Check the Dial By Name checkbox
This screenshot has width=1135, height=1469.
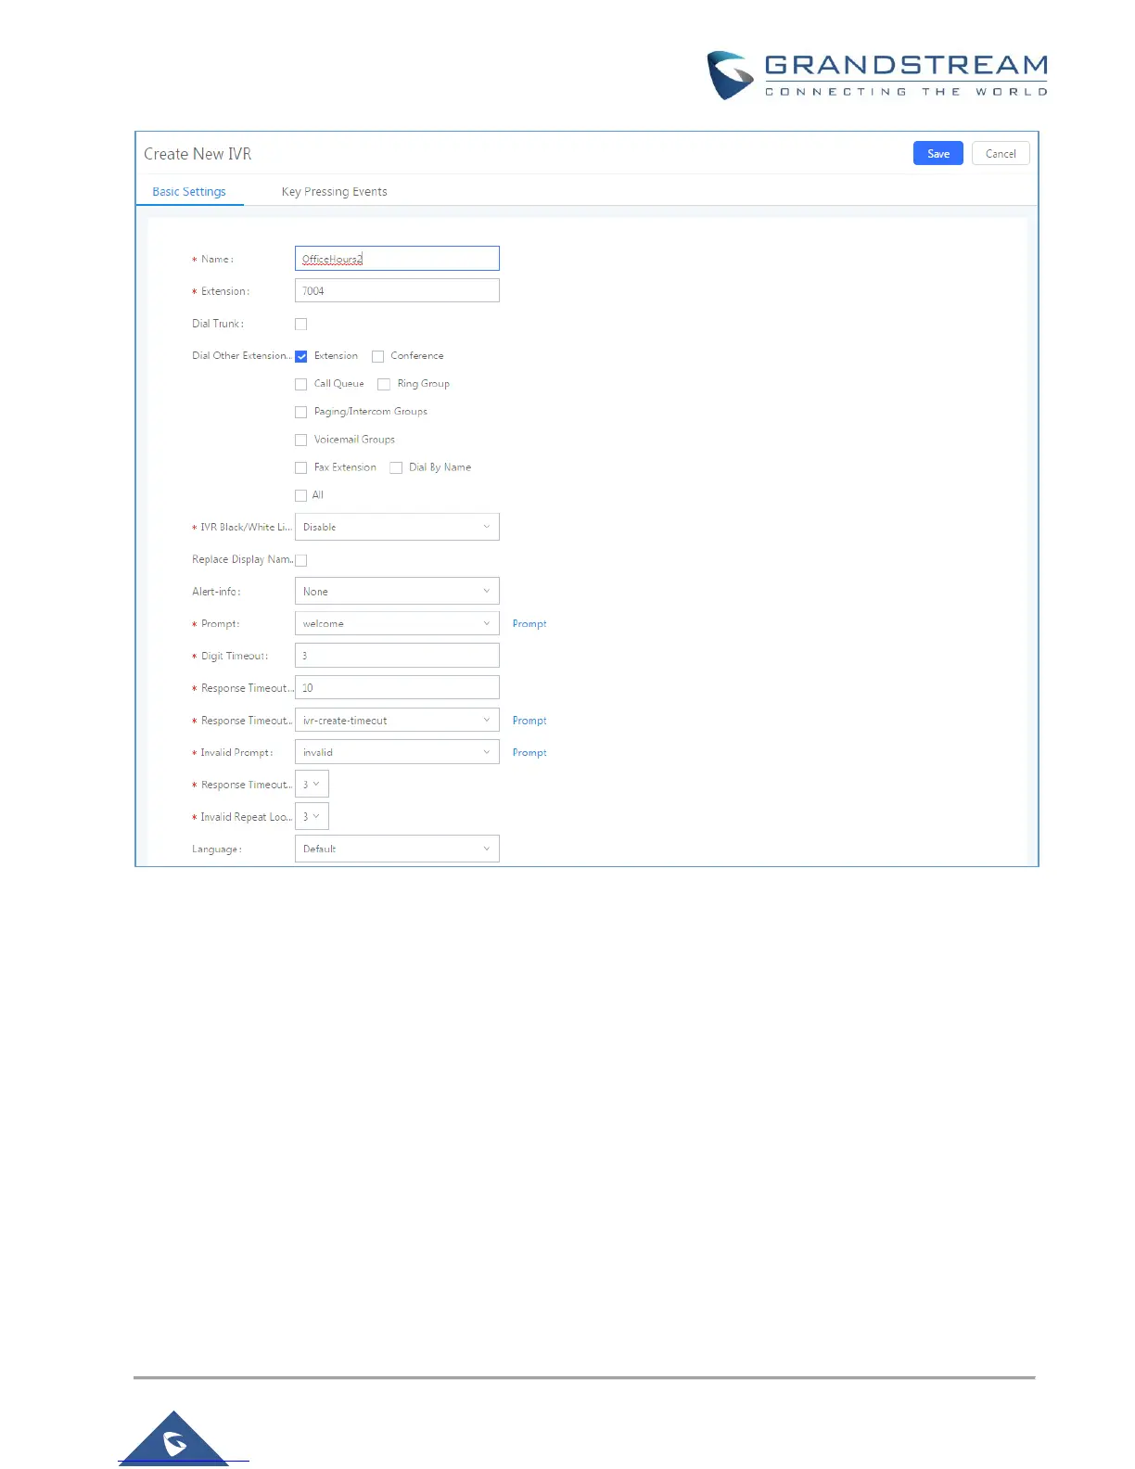(x=396, y=467)
